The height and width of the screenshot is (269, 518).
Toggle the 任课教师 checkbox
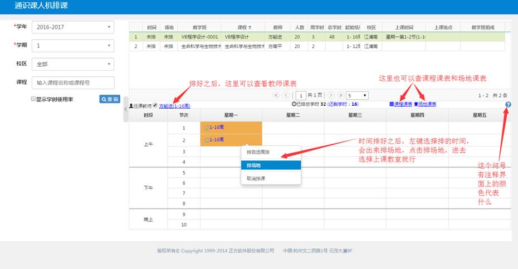click(x=155, y=105)
